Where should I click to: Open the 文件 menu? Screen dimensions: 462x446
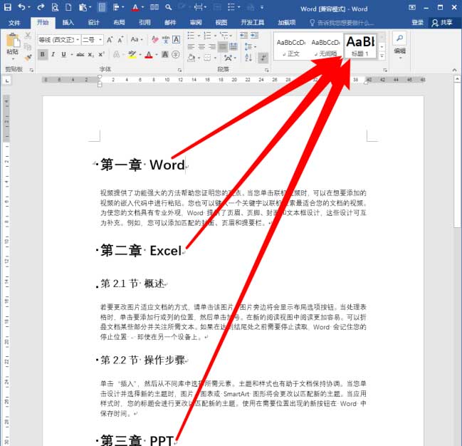click(15, 22)
